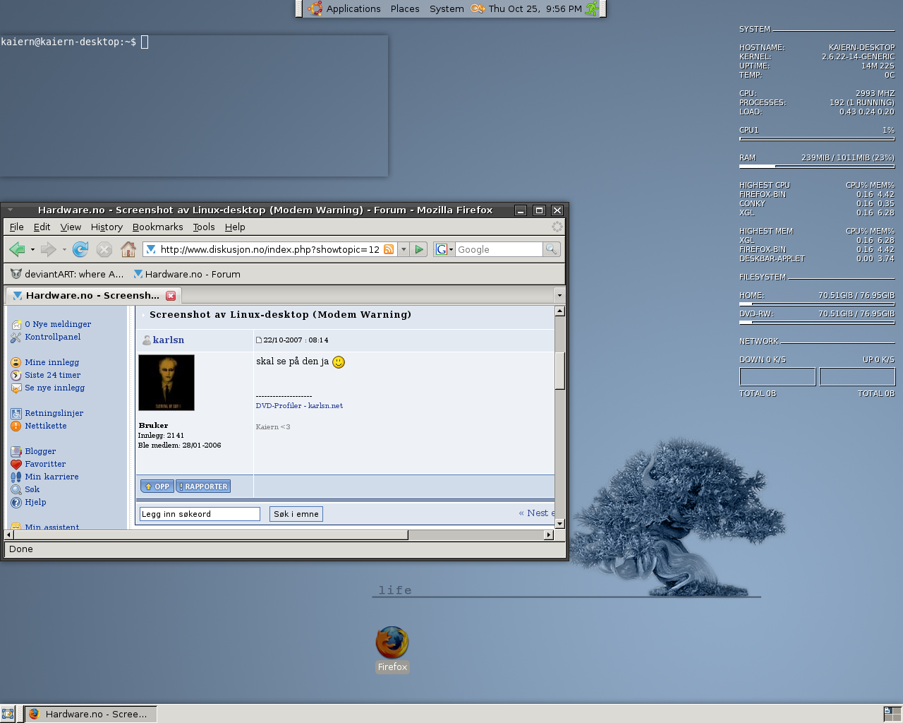Click Hardware.no taskbar window button

[x=90, y=714]
